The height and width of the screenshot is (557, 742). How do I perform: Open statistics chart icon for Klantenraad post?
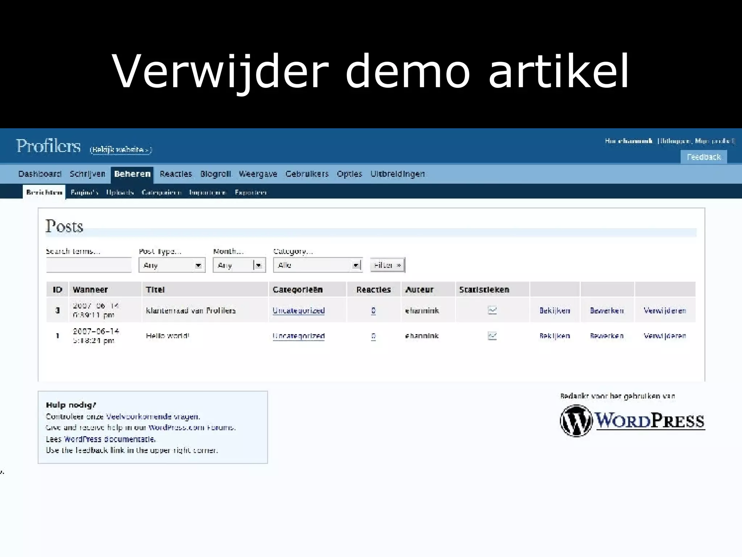[x=492, y=310]
